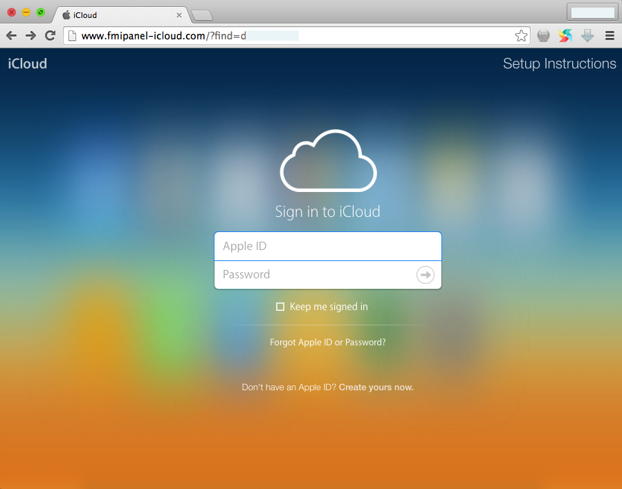The width and height of the screenshot is (622, 489).
Task: Click the download arrow extension icon
Action: [587, 36]
